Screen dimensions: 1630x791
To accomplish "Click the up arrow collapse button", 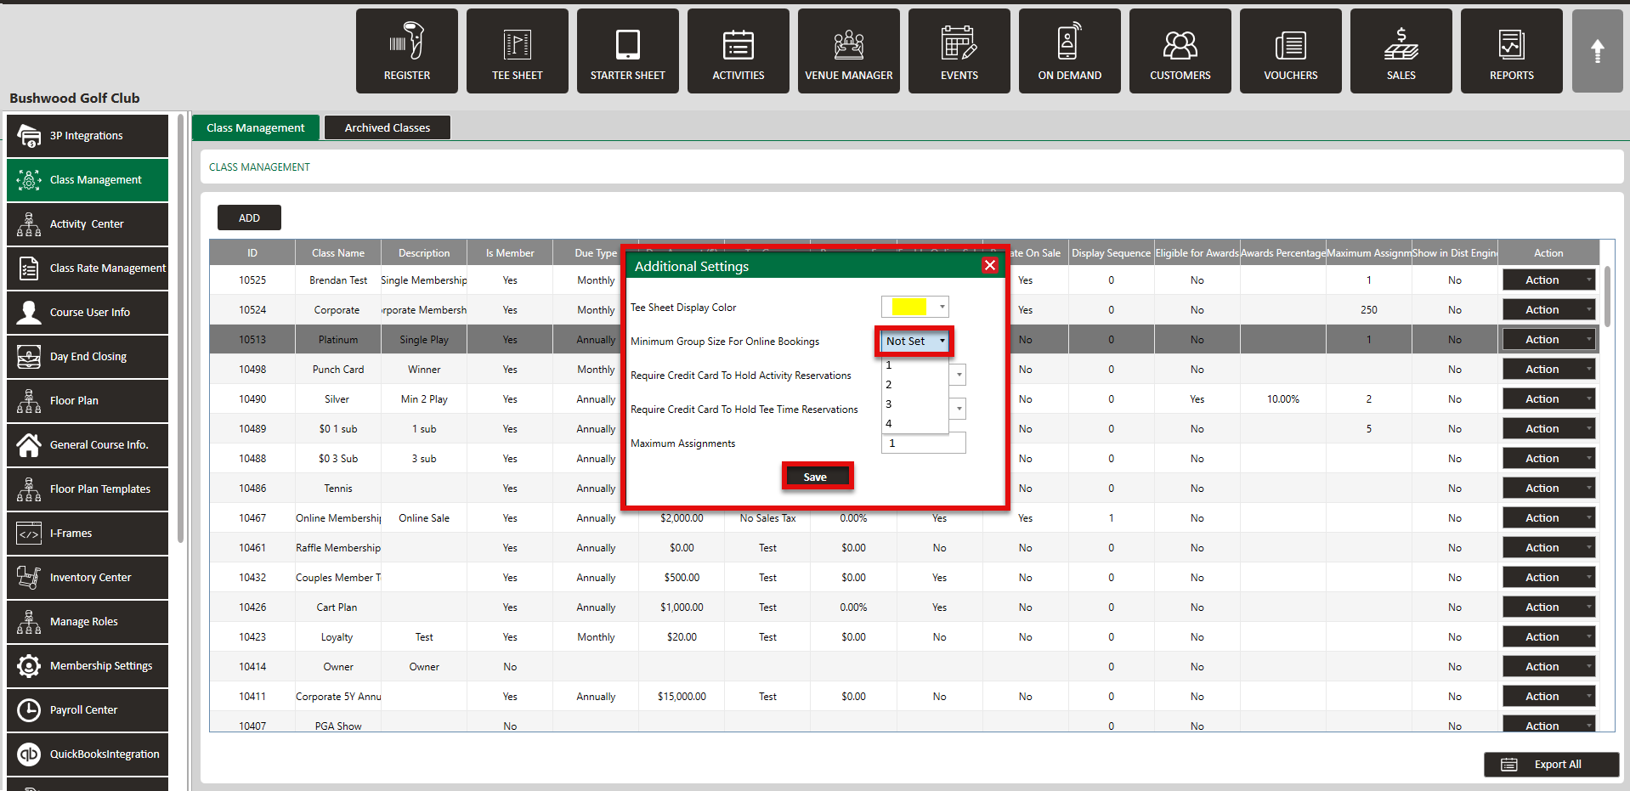I will pos(1598,51).
